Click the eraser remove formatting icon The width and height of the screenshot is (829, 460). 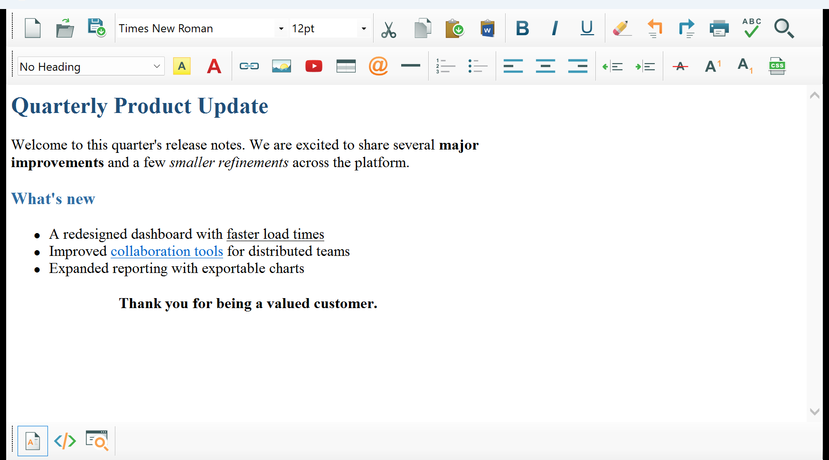(x=622, y=28)
